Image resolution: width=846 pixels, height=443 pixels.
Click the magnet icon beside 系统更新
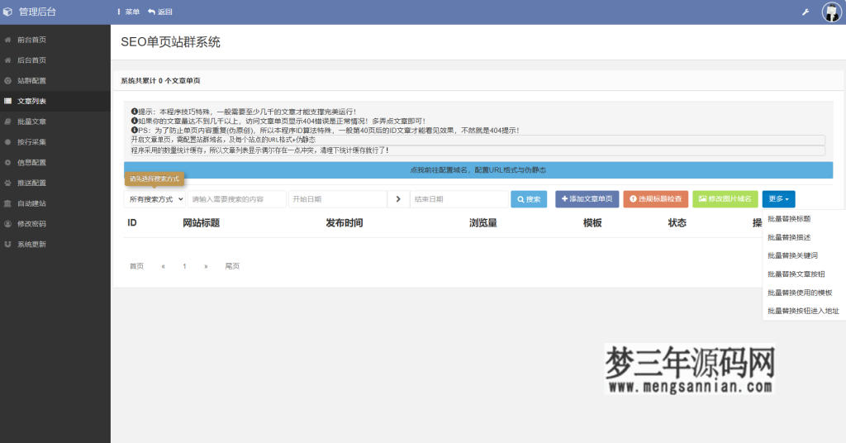pos(7,245)
